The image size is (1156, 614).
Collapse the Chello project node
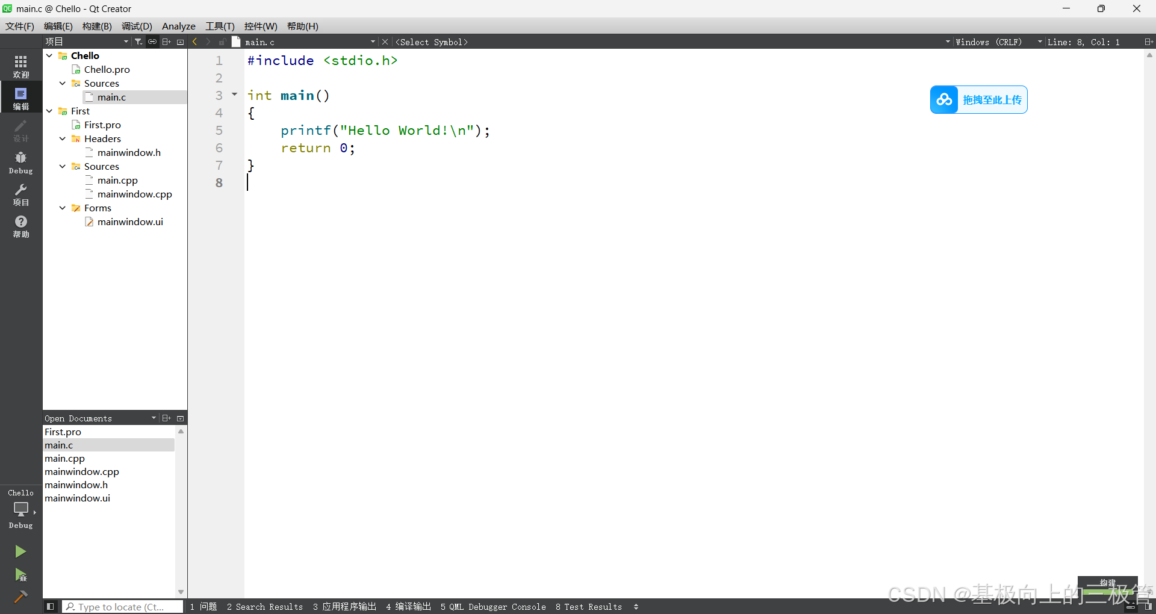coord(49,55)
